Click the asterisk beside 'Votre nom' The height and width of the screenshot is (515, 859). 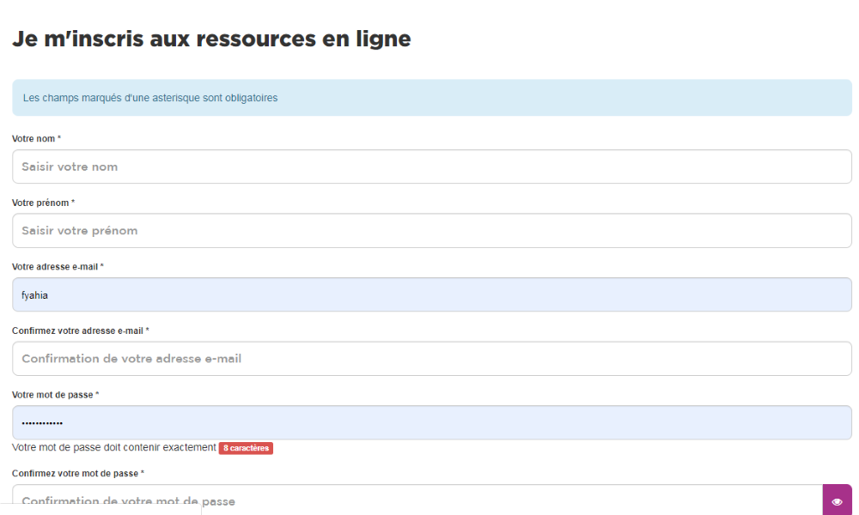tap(59, 139)
